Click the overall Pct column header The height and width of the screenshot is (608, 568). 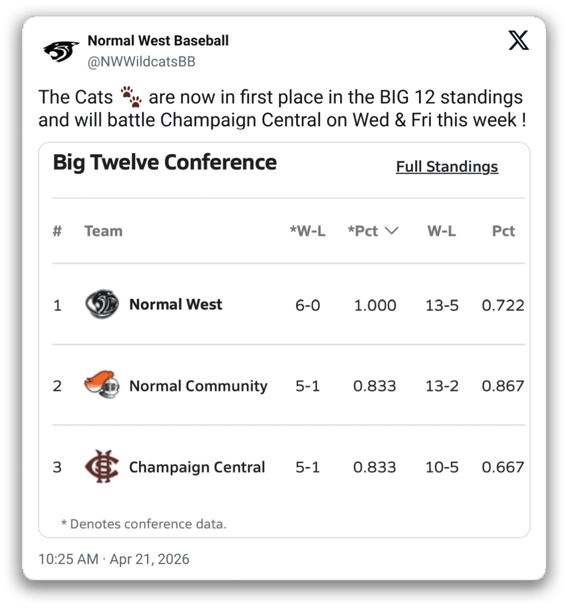[x=503, y=231]
